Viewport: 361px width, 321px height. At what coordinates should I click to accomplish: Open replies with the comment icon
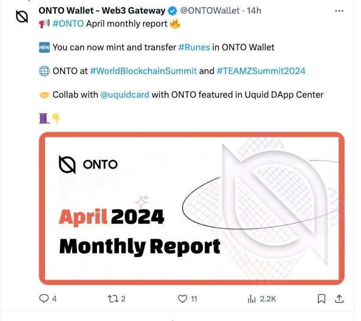[44, 298]
